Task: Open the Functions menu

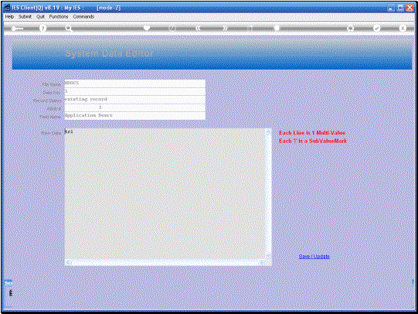Action: [59, 16]
